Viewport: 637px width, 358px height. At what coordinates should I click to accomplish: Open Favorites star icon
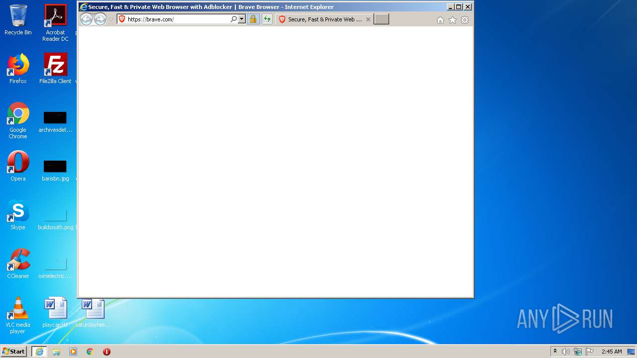(452, 20)
